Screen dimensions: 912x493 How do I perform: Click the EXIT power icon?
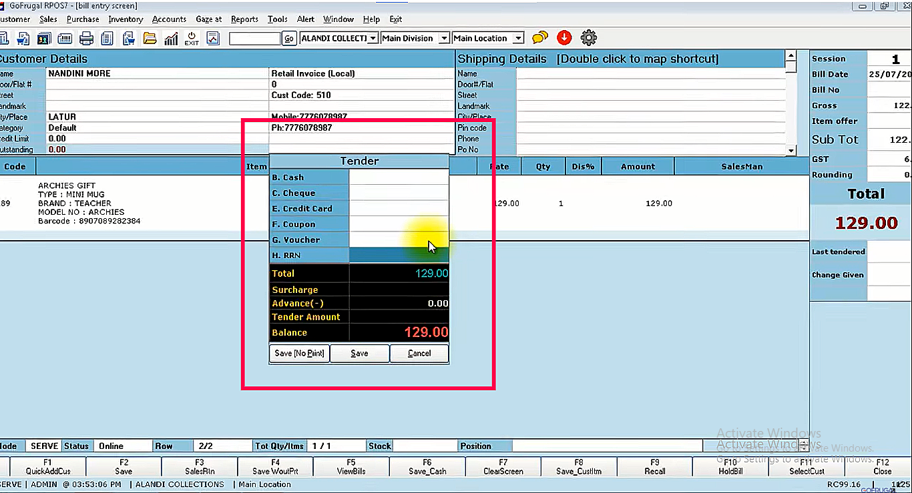[192, 39]
